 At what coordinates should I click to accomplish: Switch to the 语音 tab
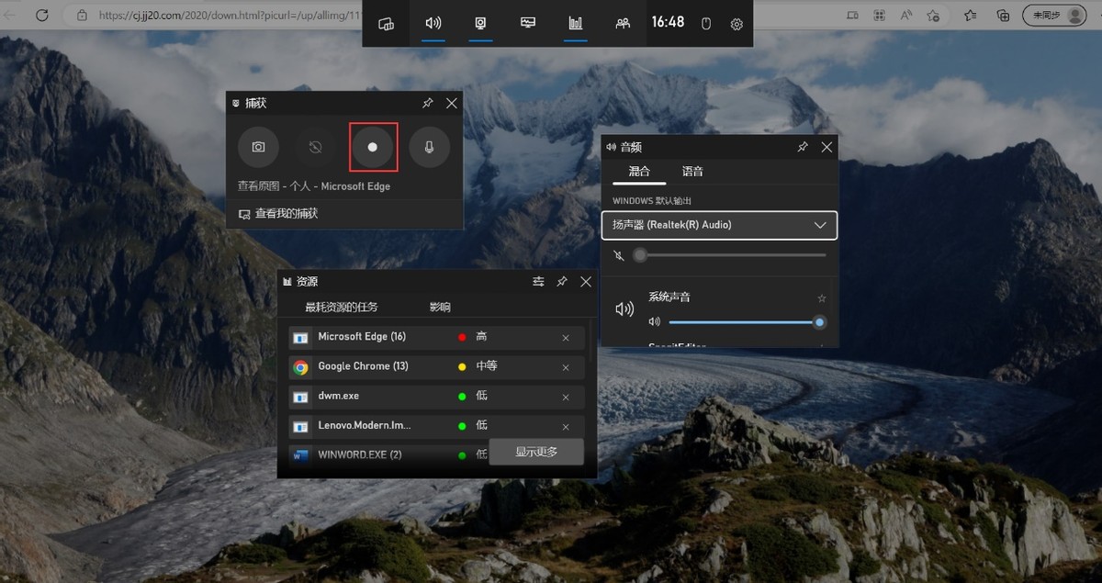tap(692, 172)
